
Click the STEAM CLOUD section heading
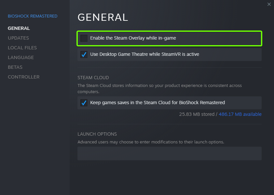point(93,78)
